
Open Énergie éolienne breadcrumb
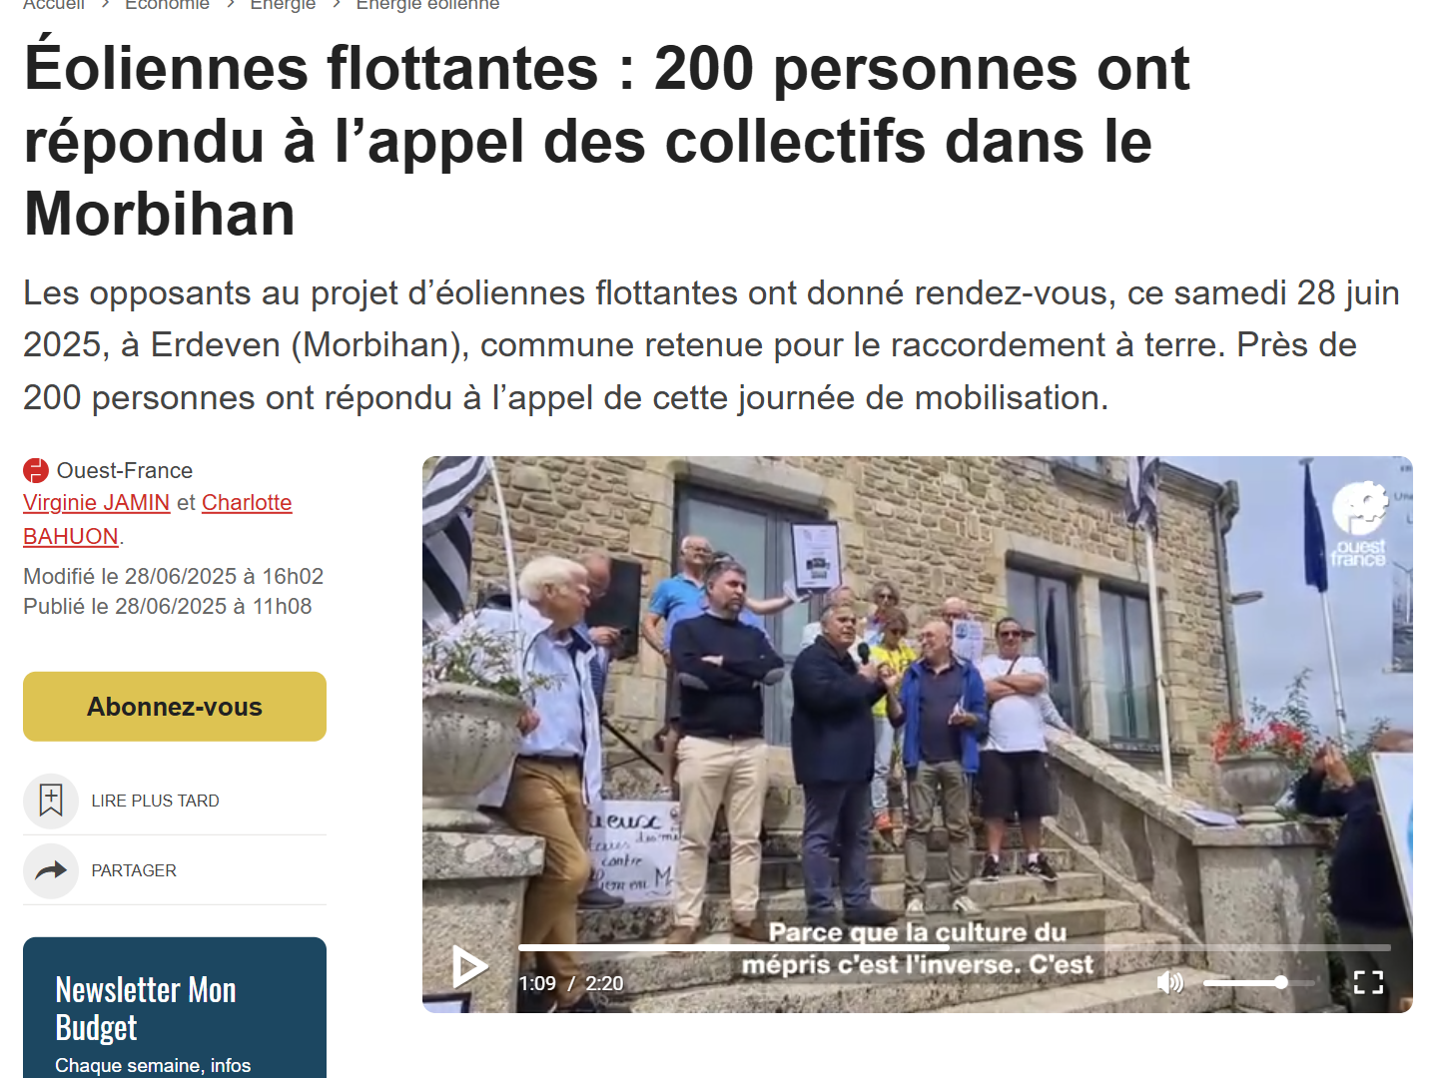[427, 5]
